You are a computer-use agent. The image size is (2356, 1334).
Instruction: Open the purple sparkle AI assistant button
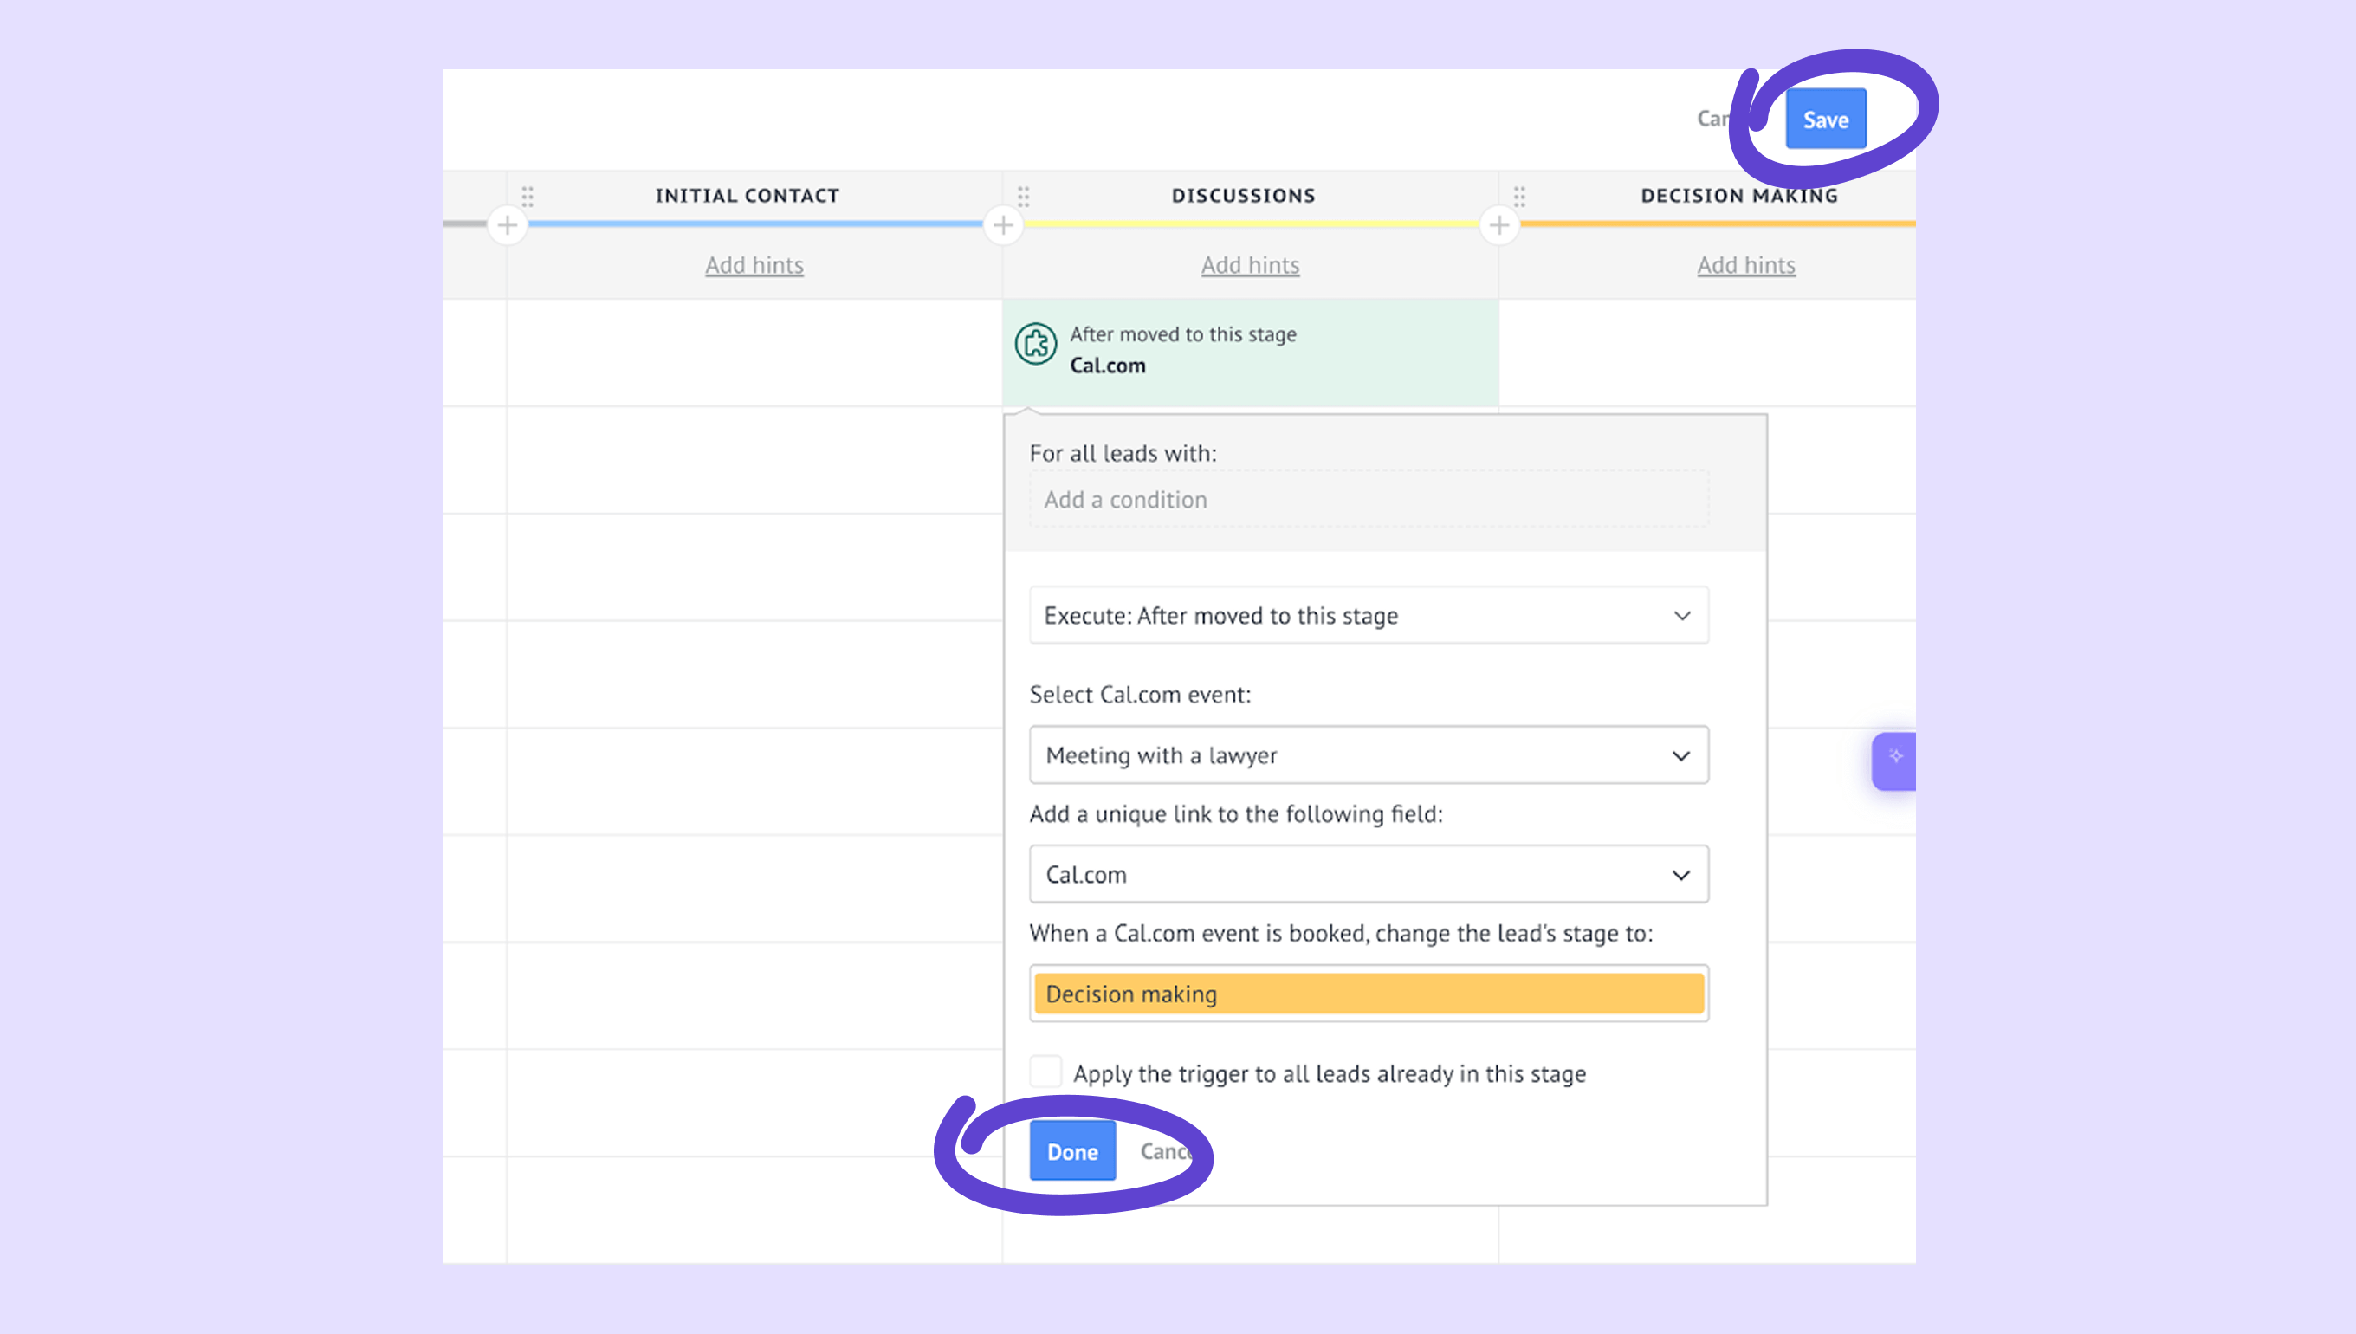pyautogui.click(x=1894, y=760)
